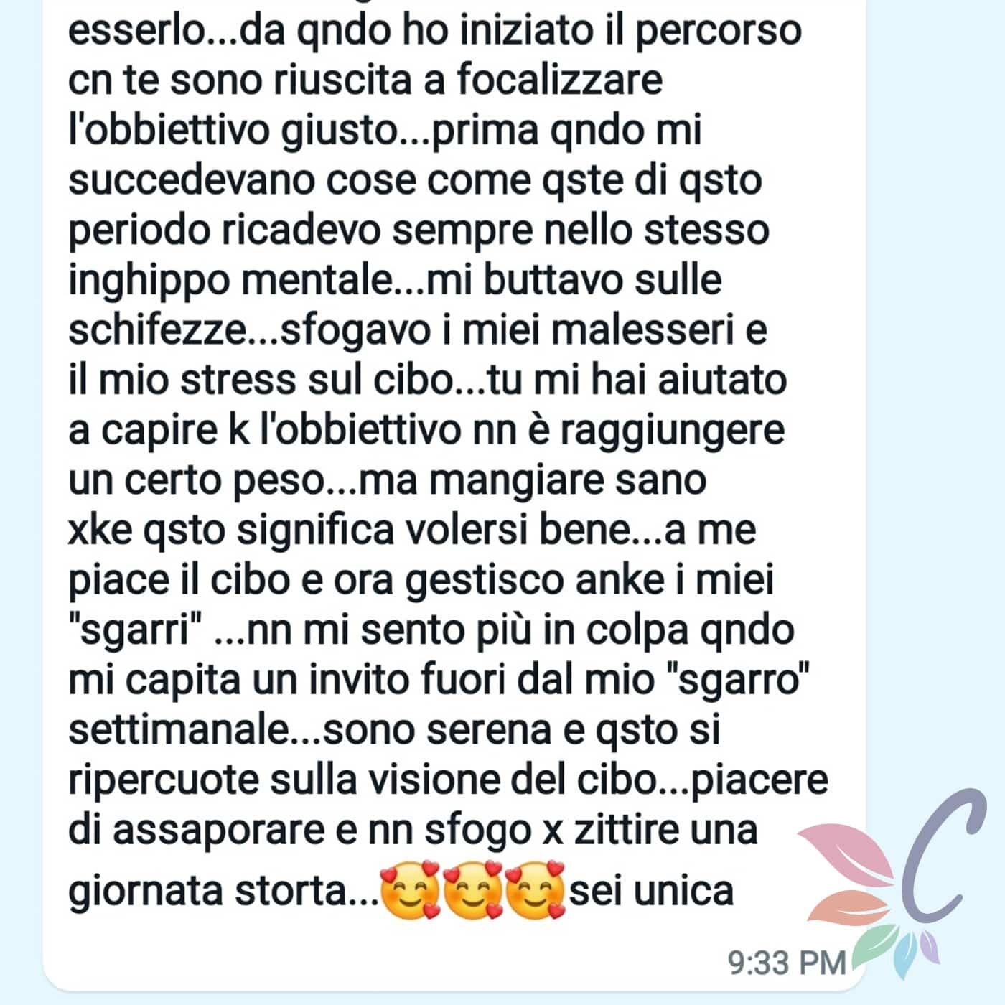This screenshot has height=1005, width=1005.
Task: Click the word "schifezze" in the message
Action: tap(157, 329)
